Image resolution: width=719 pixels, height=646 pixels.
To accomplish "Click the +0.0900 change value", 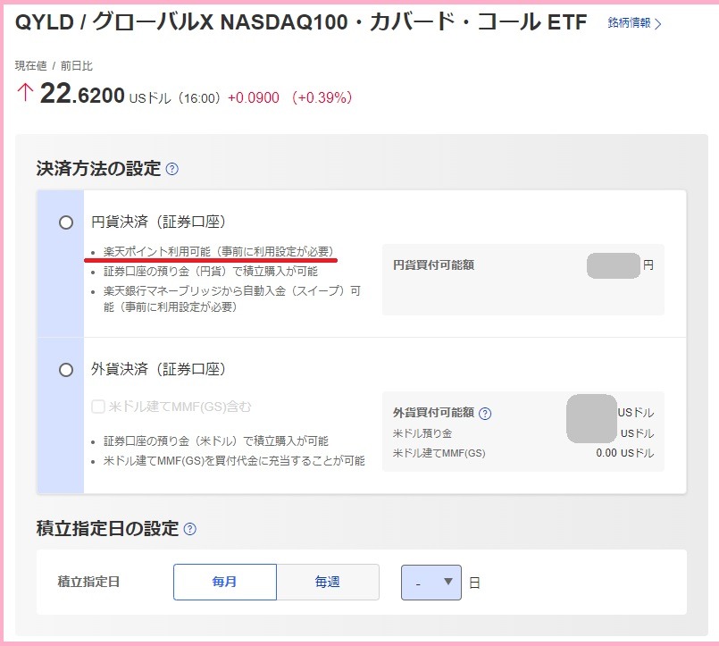I will pyautogui.click(x=254, y=97).
